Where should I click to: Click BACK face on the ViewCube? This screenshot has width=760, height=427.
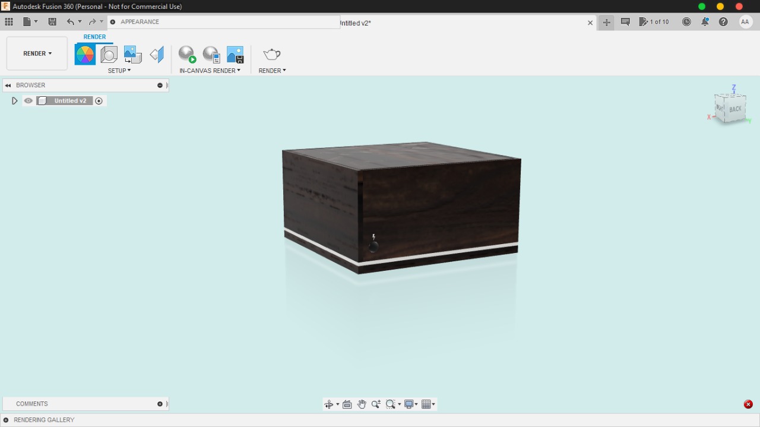[x=734, y=109]
